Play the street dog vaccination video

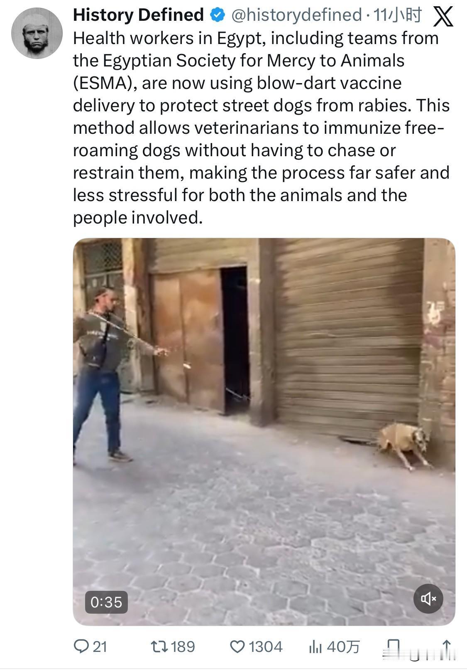pyautogui.click(x=264, y=431)
